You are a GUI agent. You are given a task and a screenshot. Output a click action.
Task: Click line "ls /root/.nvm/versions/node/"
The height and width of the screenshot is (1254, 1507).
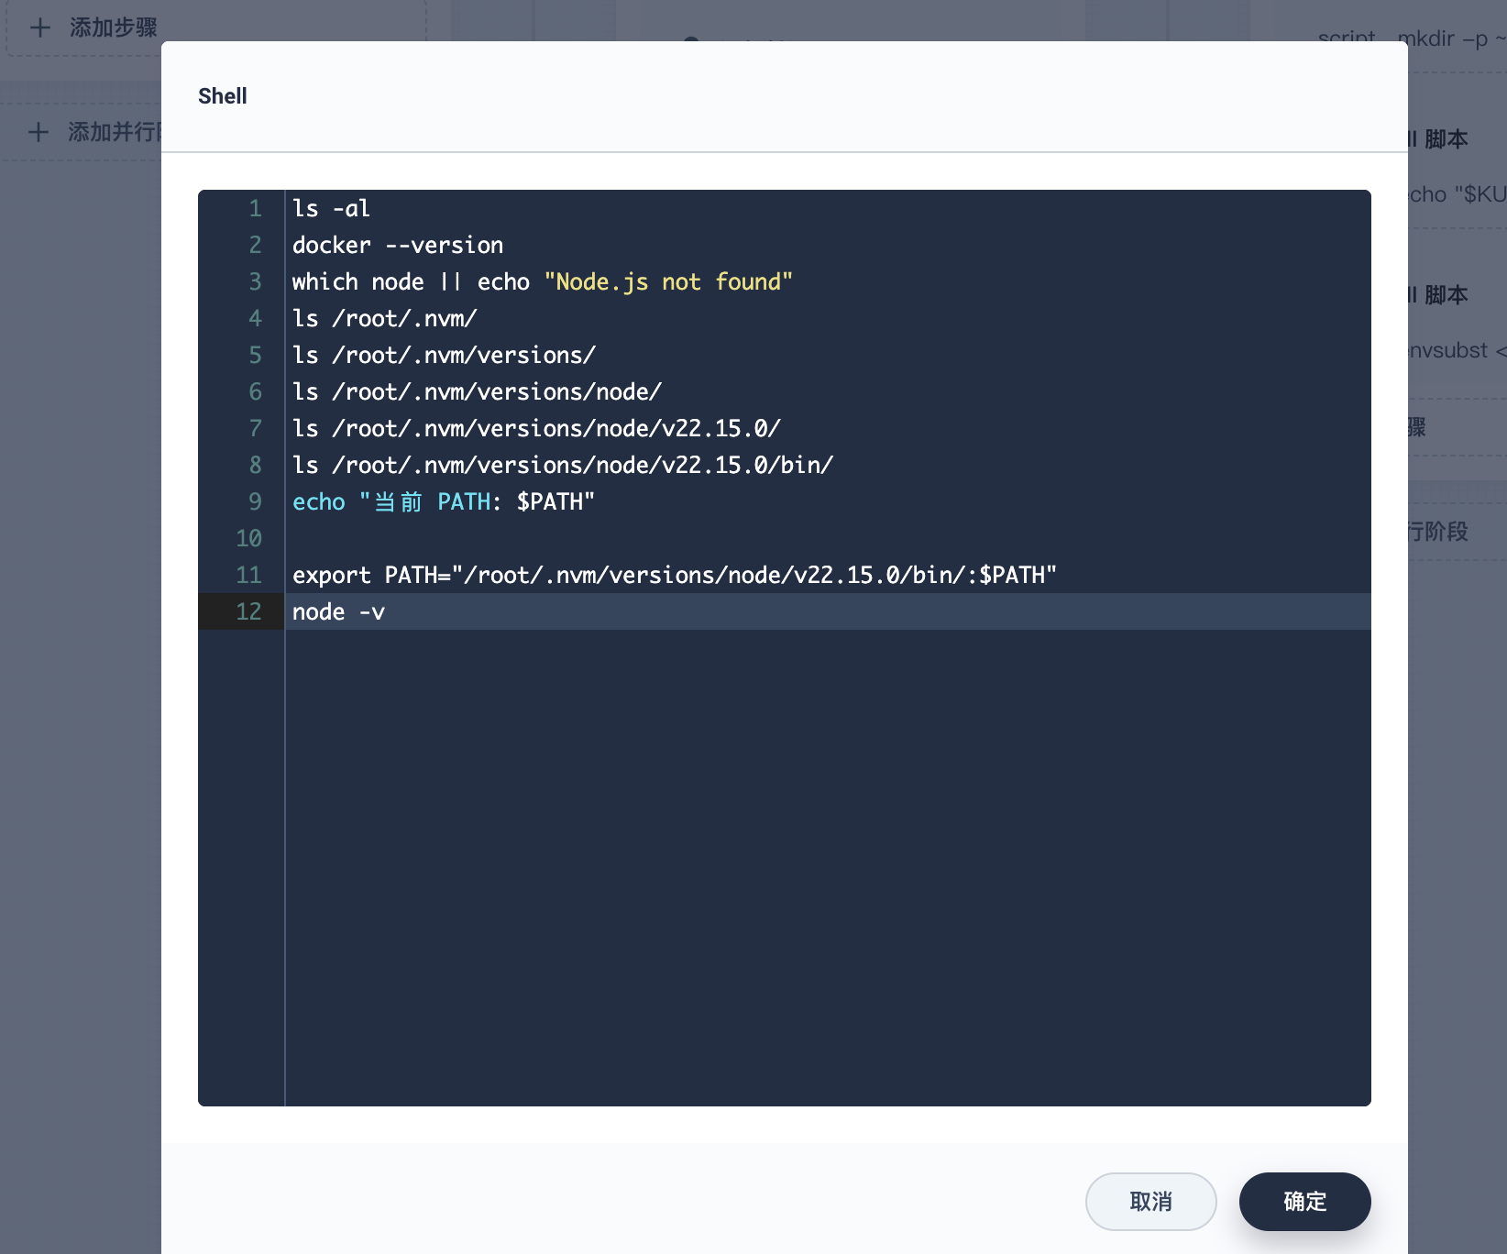pos(477,391)
